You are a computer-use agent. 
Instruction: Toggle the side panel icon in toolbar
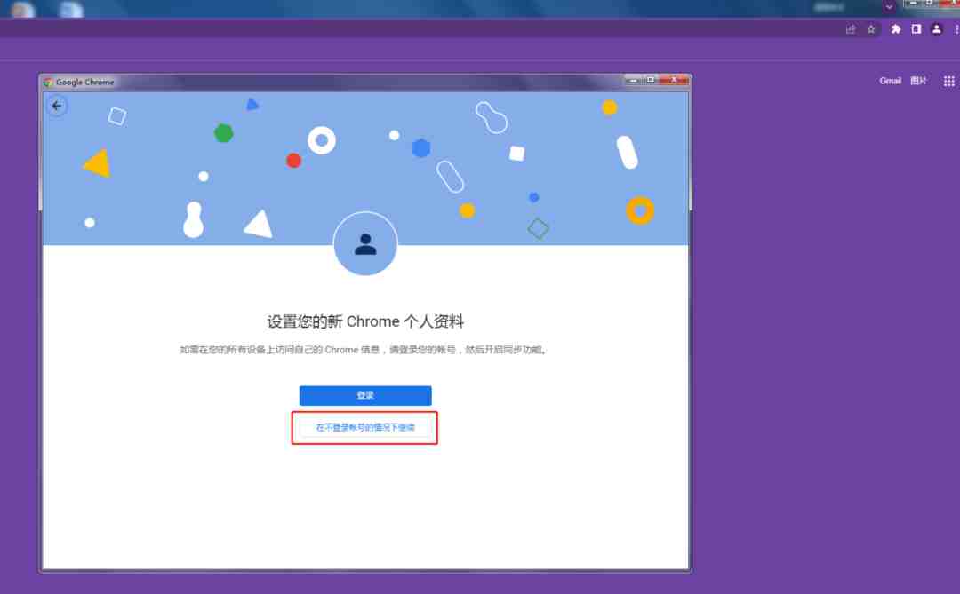(916, 28)
